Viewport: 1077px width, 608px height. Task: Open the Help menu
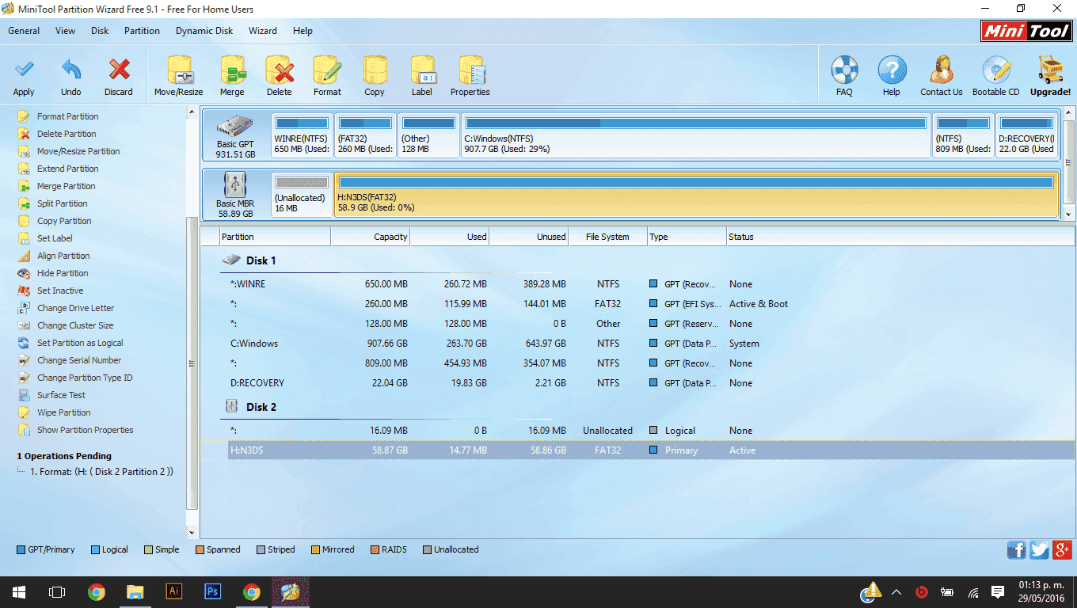[x=303, y=31]
